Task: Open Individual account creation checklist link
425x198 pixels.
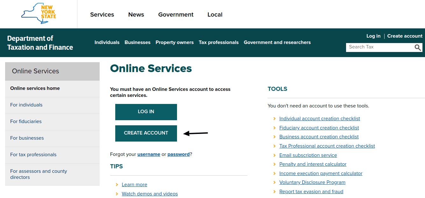Action: point(319,119)
